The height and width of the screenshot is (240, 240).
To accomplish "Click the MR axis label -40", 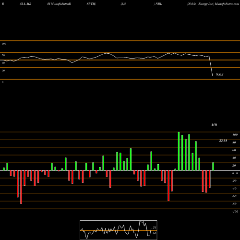I will click(234, 189).
